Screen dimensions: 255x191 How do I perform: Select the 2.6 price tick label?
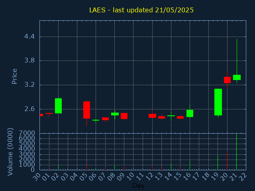tap(29, 109)
